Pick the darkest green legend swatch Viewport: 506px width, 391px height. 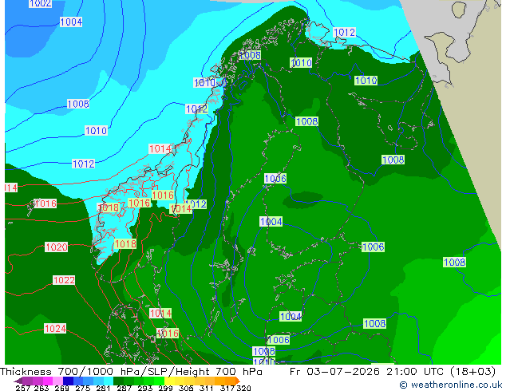tap(118, 381)
